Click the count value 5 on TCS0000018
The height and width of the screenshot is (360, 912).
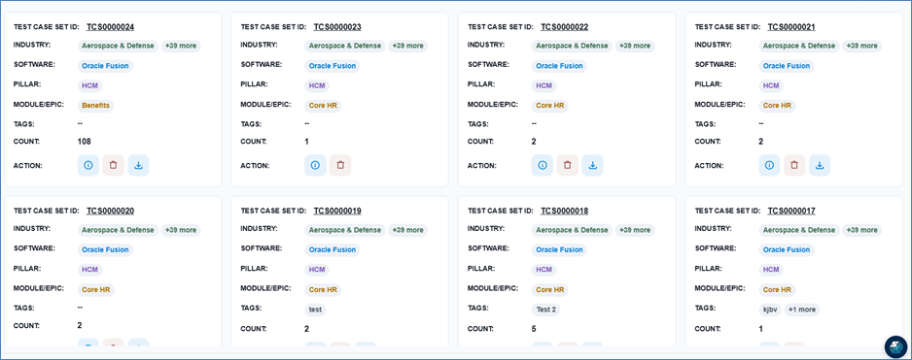534,329
